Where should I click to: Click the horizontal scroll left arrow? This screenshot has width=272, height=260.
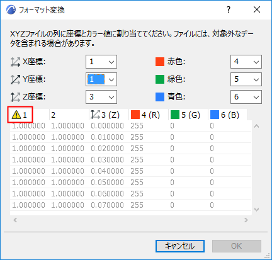[x=15, y=220]
